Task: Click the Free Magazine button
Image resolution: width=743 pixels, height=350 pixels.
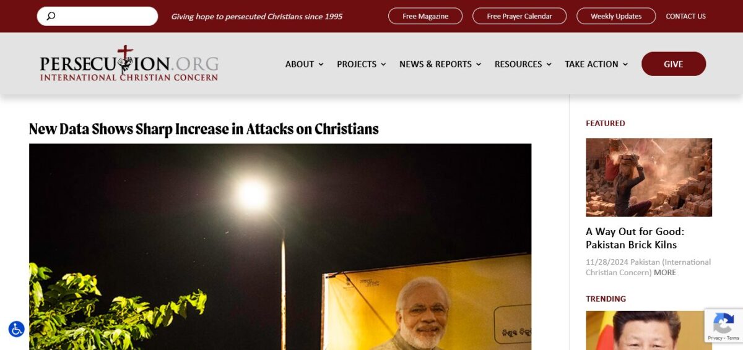Action: 425,16
